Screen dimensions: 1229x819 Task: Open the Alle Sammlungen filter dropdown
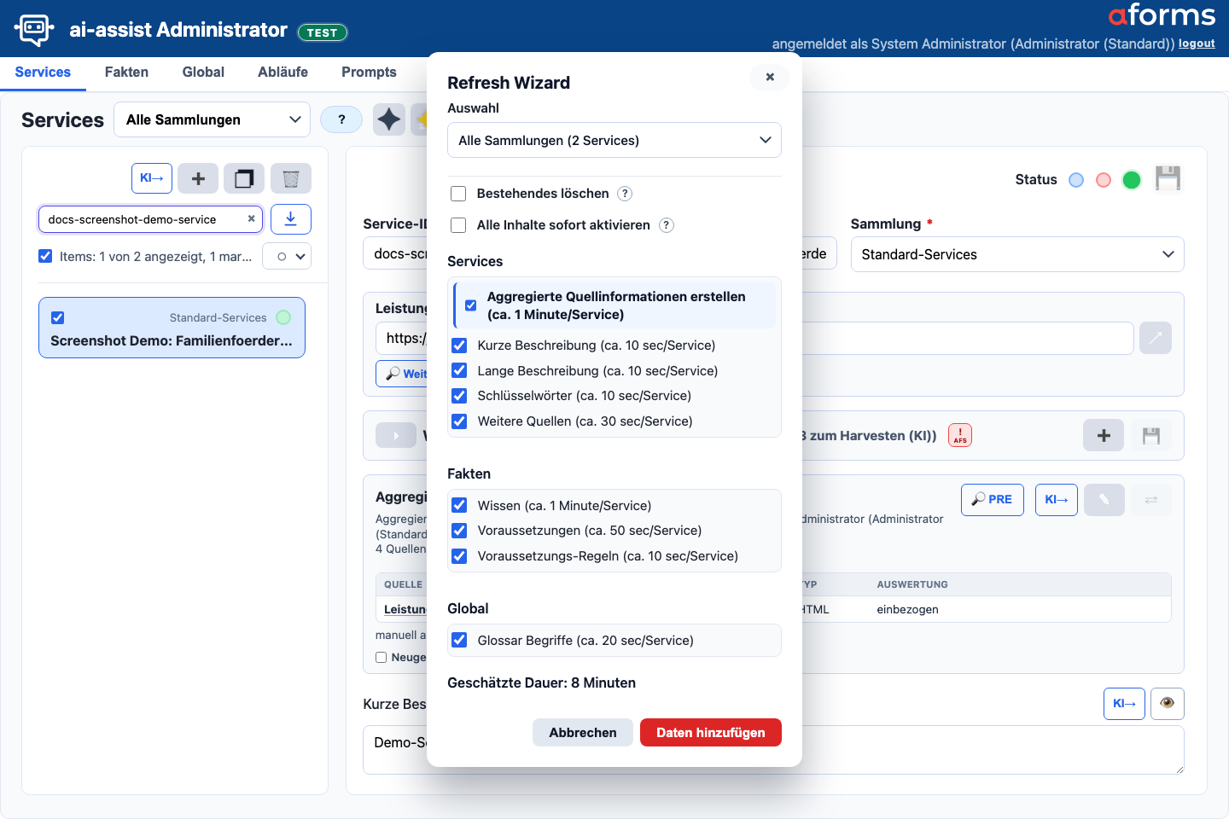[213, 119]
